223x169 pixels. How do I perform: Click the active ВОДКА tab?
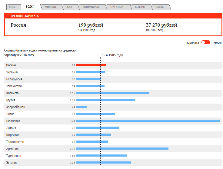[30, 6]
